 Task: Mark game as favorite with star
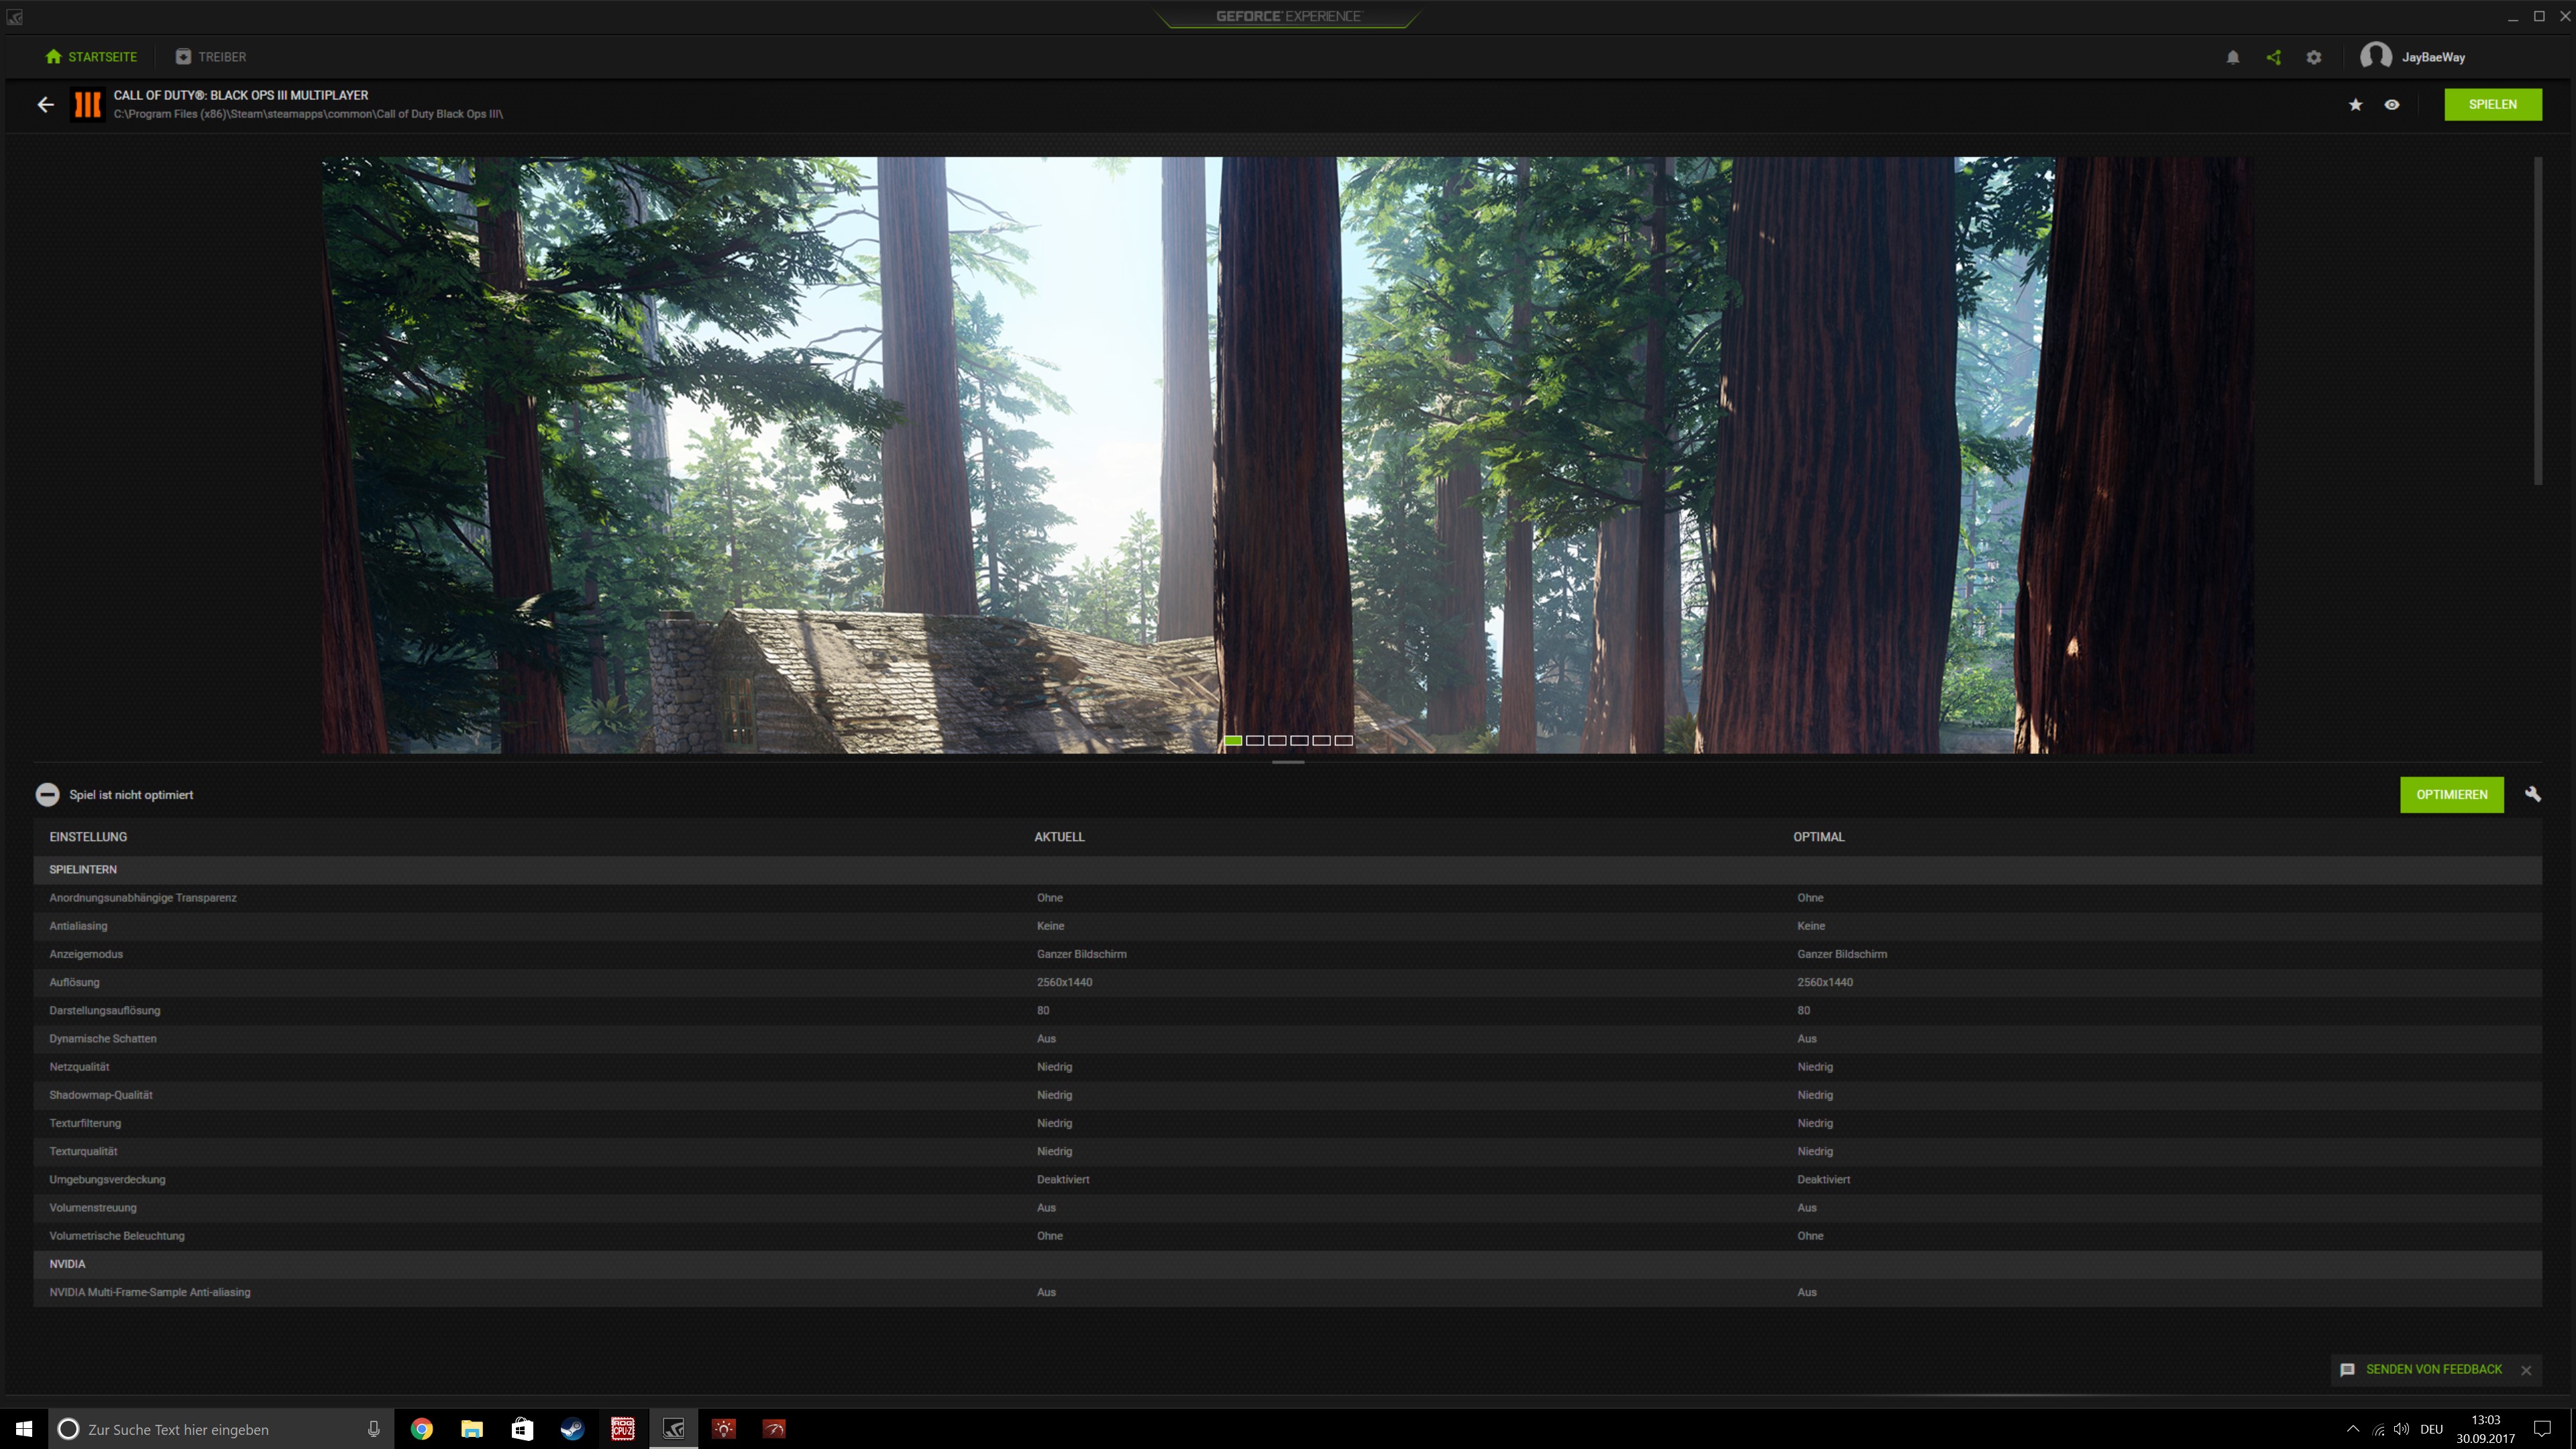click(x=2356, y=104)
